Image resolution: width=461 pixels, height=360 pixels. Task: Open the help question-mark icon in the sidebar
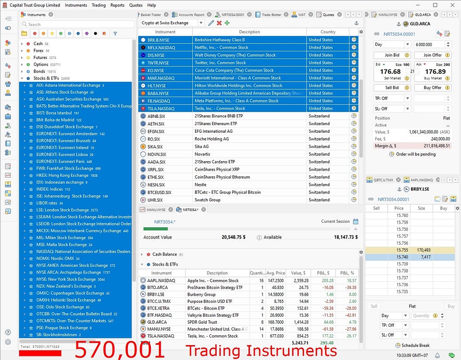[8, 333]
